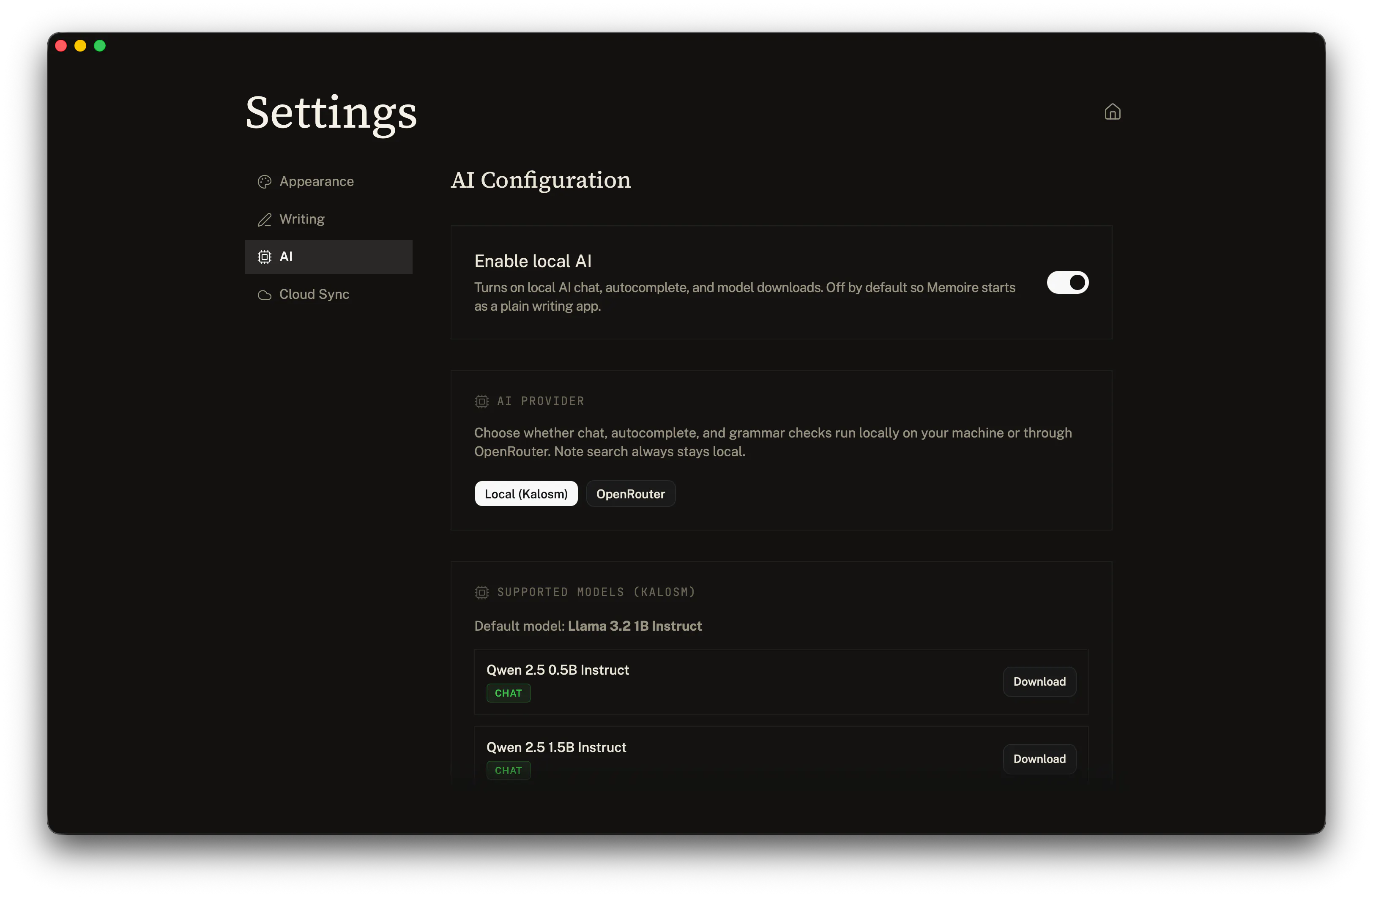The height and width of the screenshot is (897, 1373).
Task: Click the Default model Llama 3.2 1B text
Action: [588, 626]
